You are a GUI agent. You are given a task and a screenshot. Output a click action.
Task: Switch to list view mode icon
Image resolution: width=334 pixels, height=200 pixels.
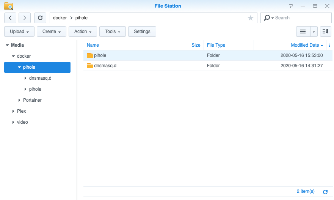click(x=303, y=31)
